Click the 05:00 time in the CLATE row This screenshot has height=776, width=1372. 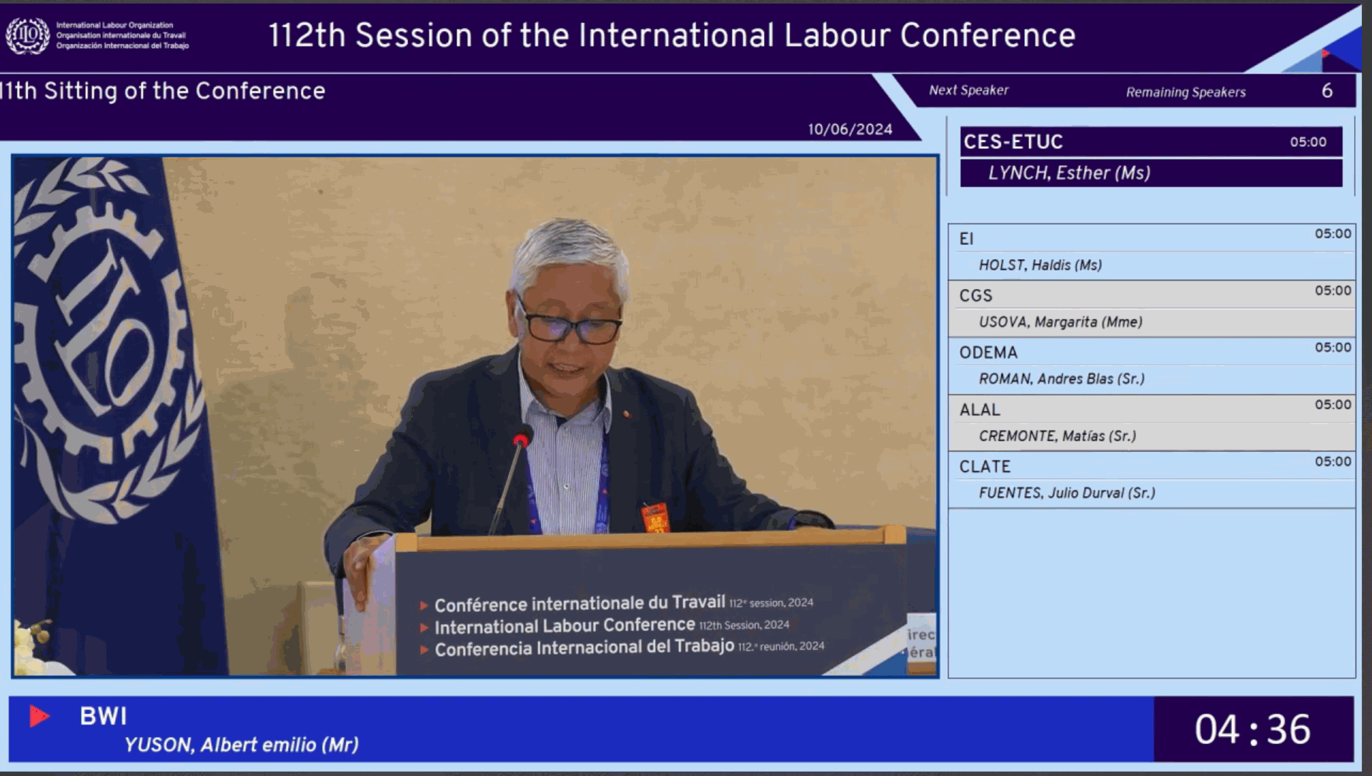pos(1333,462)
